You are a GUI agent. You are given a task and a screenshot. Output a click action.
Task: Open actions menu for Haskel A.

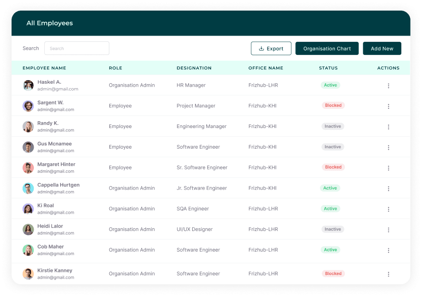point(388,86)
